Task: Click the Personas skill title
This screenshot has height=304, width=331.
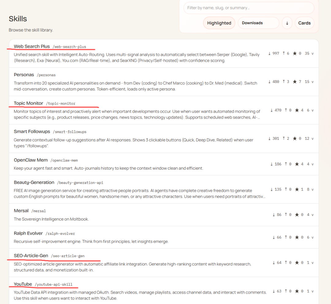Action: coord(24,75)
